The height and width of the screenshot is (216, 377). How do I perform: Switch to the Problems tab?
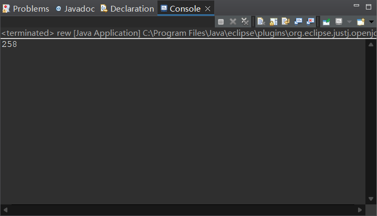click(26, 8)
